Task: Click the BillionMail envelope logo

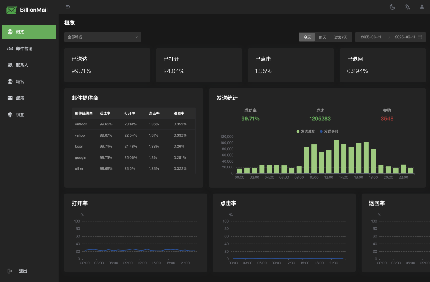Action: coord(12,10)
